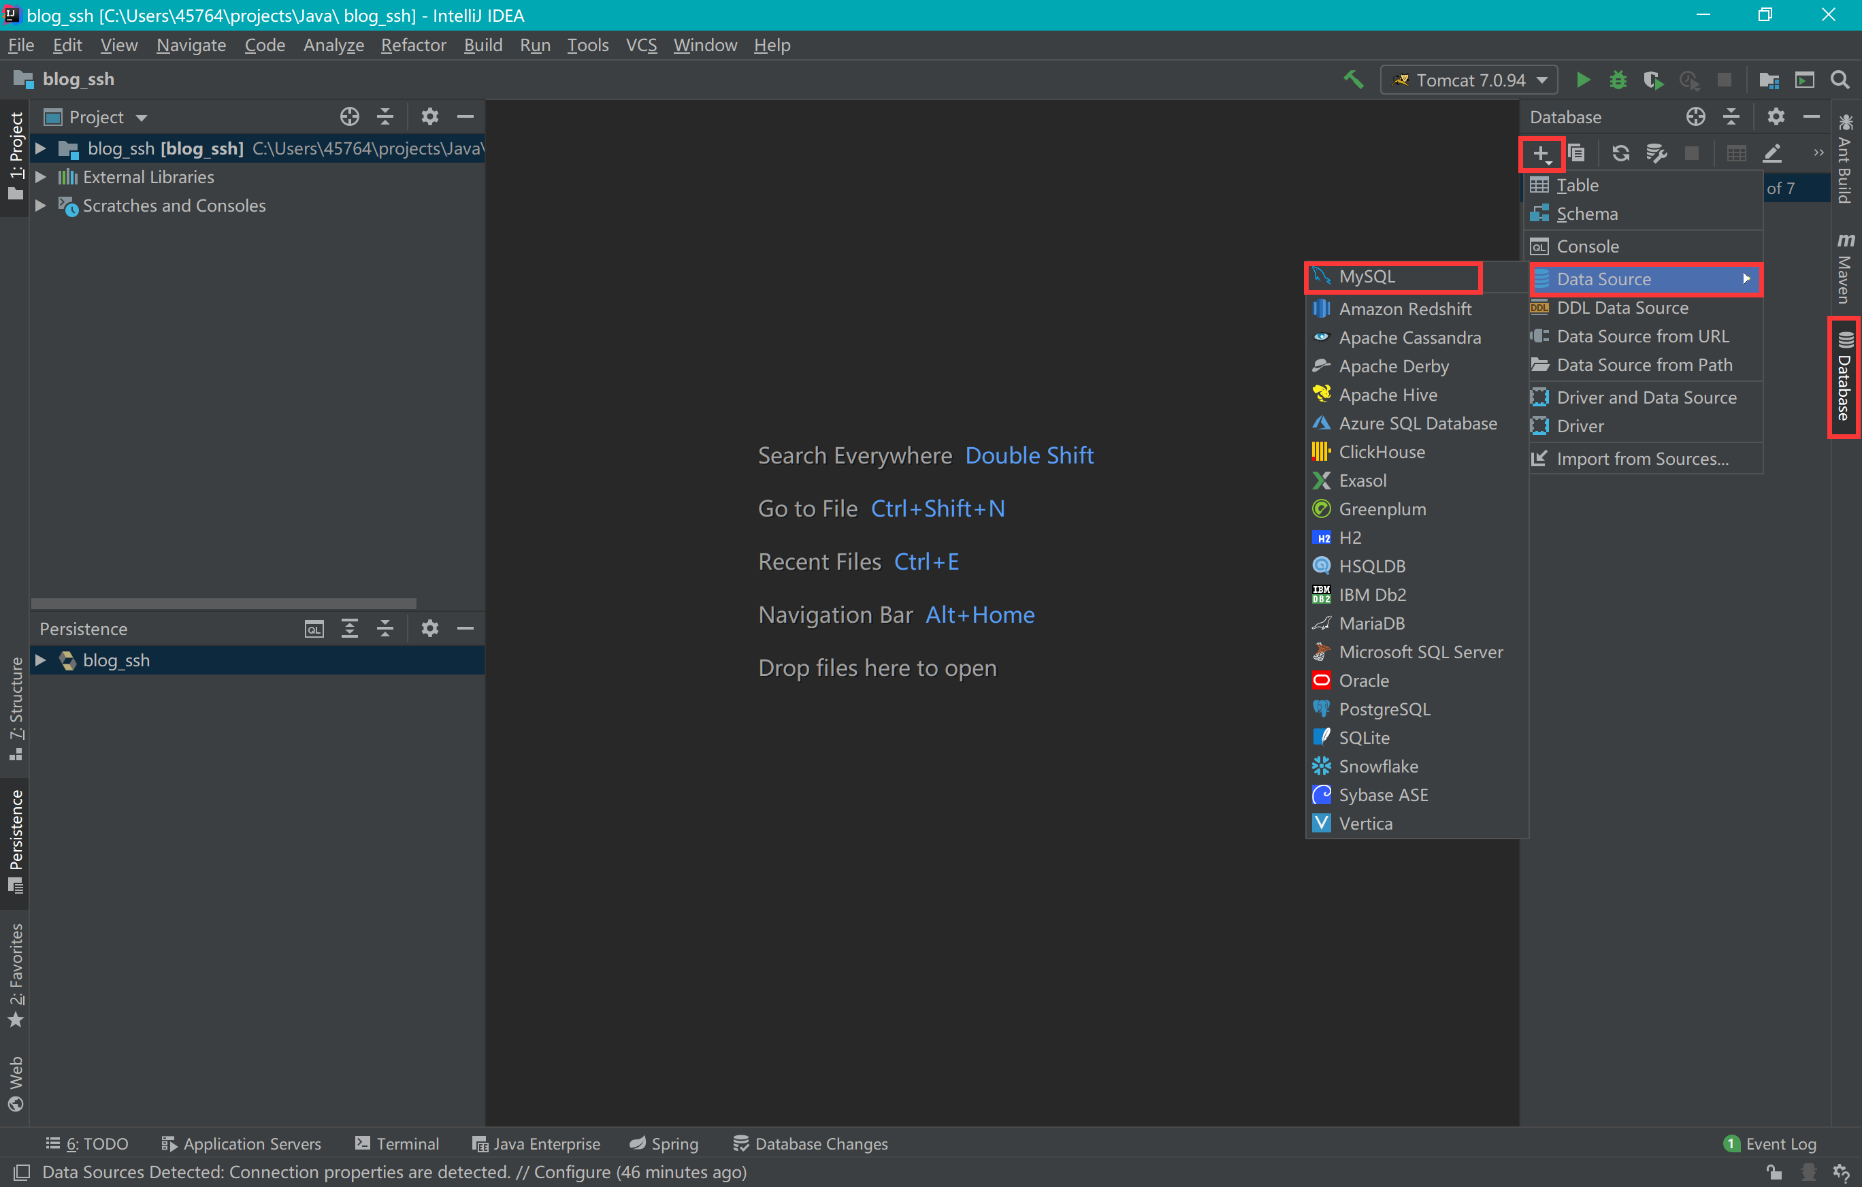Collapse all in Project panel
The image size is (1862, 1187).
tap(385, 117)
